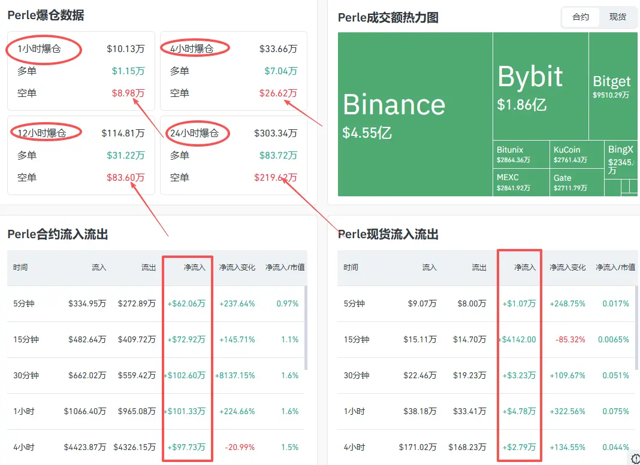Click the +$4.78万 spot net inflow cell

[x=519, y=411]
